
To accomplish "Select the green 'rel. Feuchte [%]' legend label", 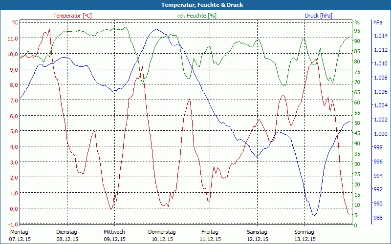I will click(x=197, y=16).
